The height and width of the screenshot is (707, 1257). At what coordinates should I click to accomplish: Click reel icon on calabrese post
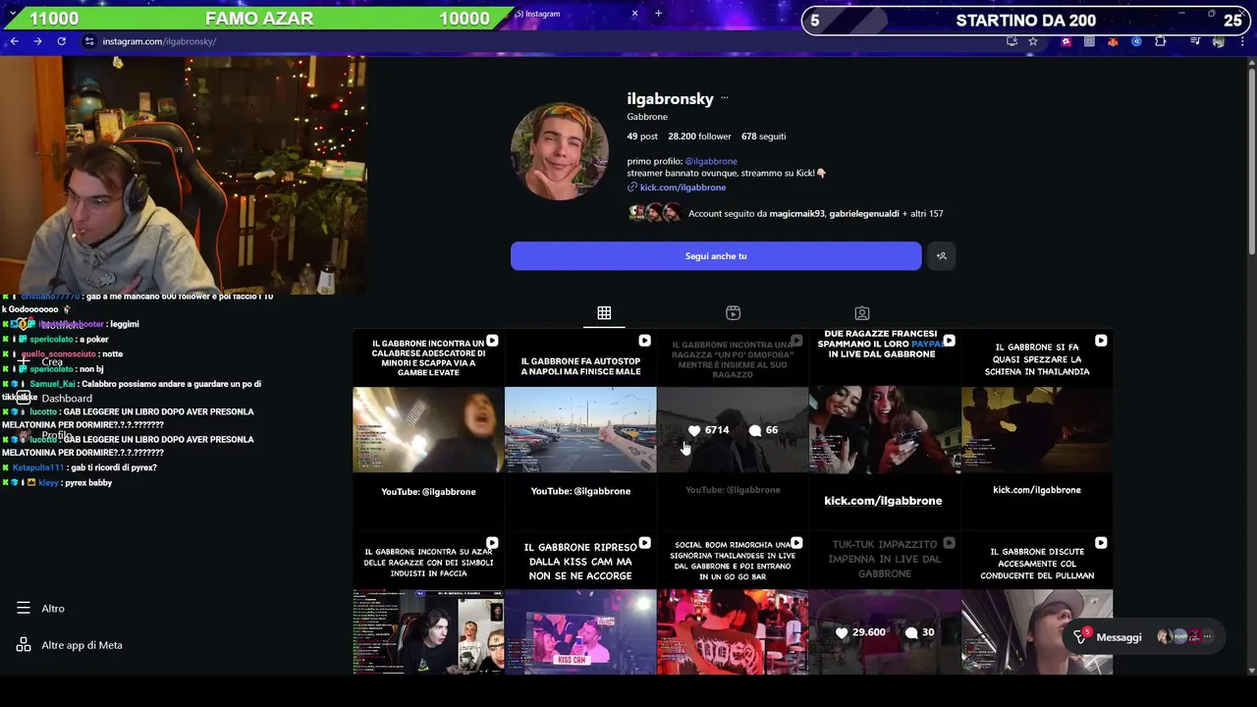coord(492,341)
